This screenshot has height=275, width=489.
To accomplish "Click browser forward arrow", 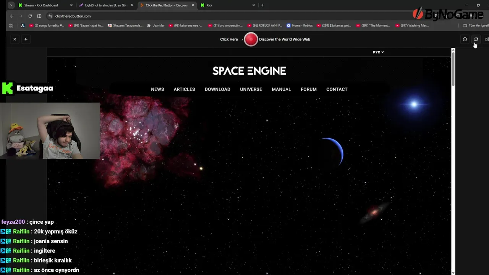I will click(x=21, y=16).
